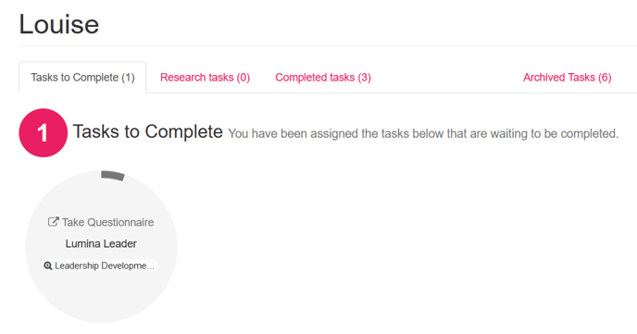Click the Leadership Developme… tag label
The image size is (637, 334).
click(105, 266)
